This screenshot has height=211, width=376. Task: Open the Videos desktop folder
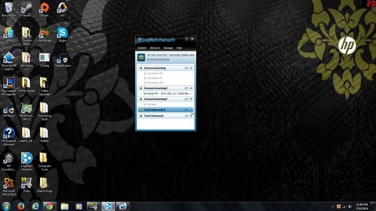coord(45,135)
